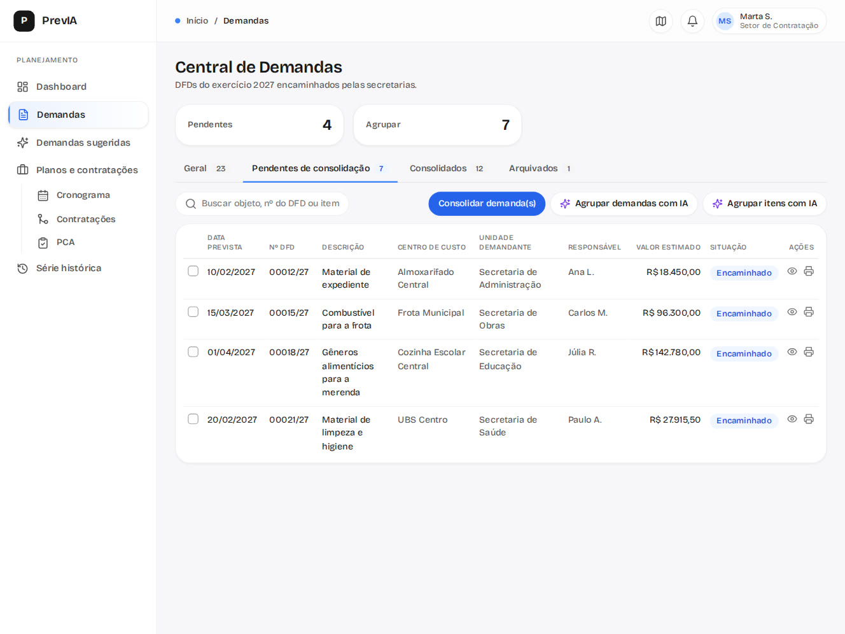The image size is (845, 634).
Task: Click Agrupar demandas com IA
Action: point(624,204)
